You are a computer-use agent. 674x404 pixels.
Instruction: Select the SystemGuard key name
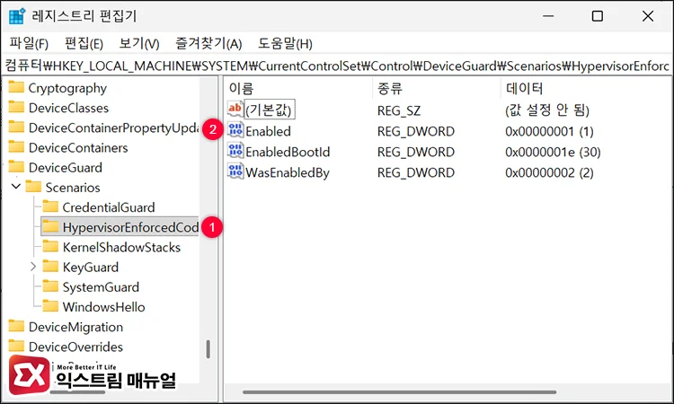coord(101,286)
